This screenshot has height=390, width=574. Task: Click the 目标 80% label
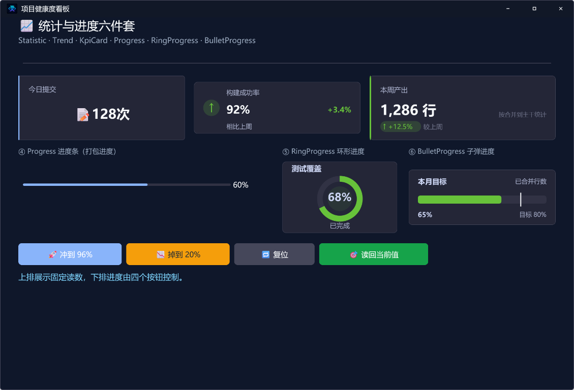[533, 215]
